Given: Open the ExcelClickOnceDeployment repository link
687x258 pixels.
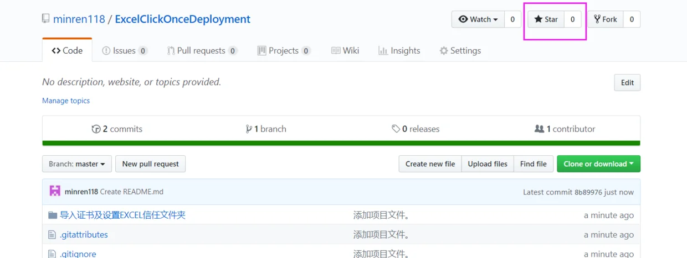Looking at the screenshot, I should [183, 19].
